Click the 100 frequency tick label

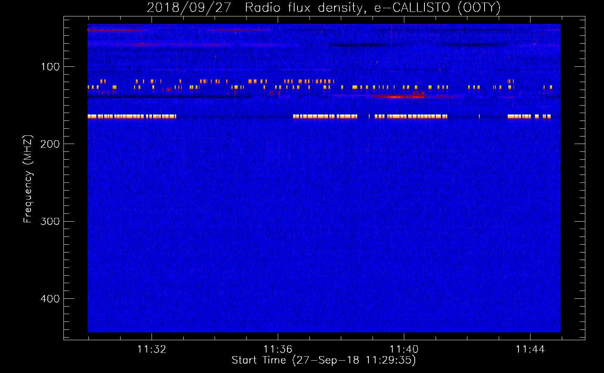click(x=50, y=67)
